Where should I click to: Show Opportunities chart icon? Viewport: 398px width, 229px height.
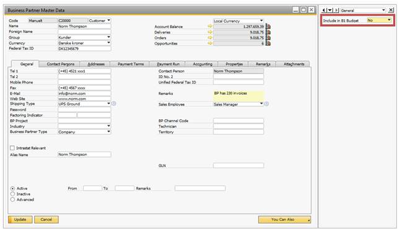tap(268, 43)
